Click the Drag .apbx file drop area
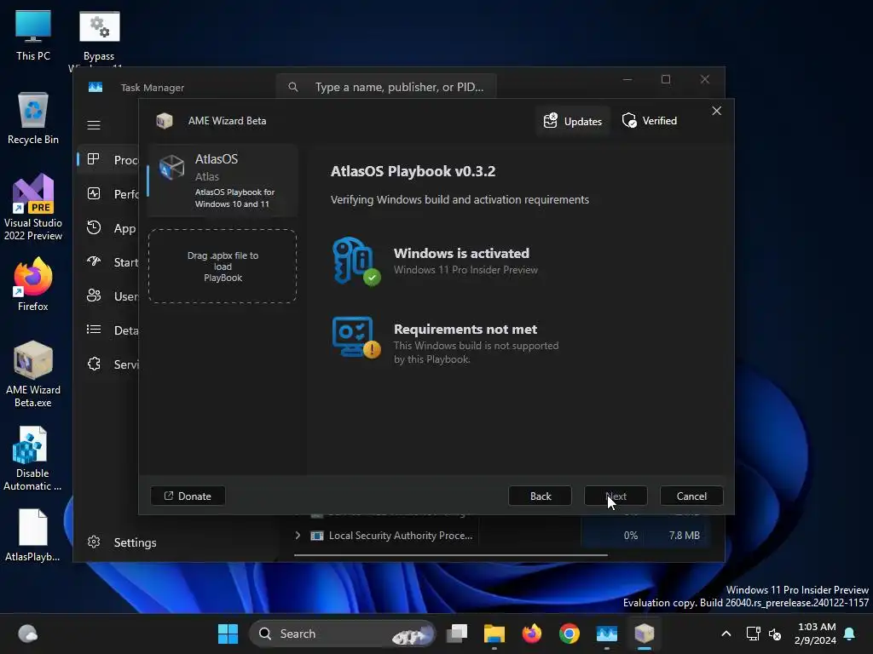 (223, 267)
